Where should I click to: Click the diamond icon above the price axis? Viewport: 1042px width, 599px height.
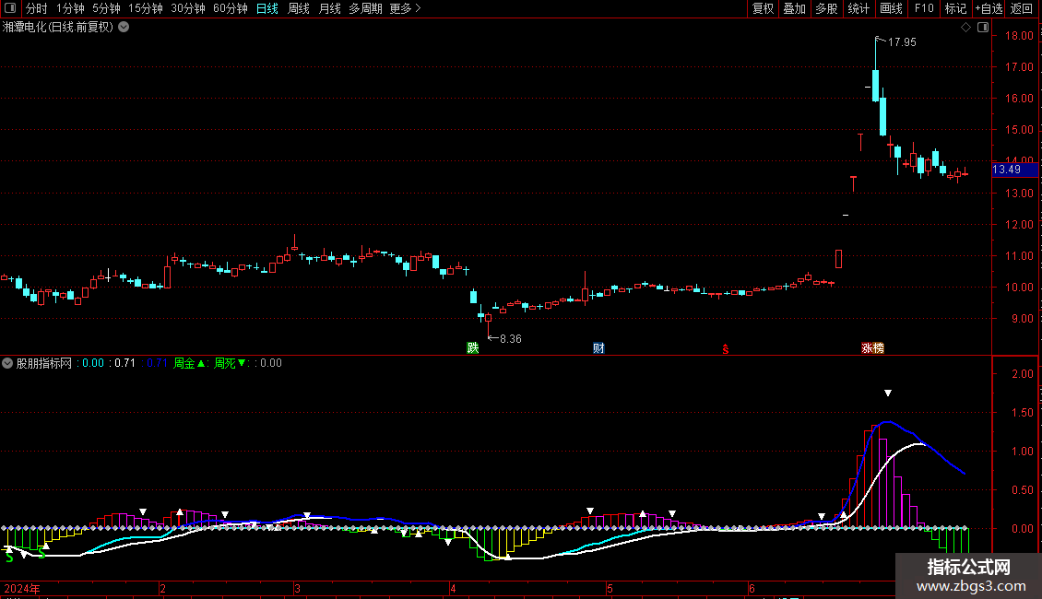tap(965, 28)
